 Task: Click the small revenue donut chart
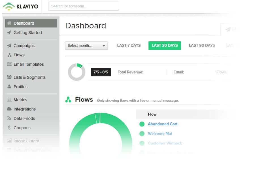click(76, 72)
